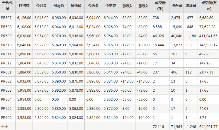Screen dimensions: 219x130
Task: Click subtotal position change -1,246
Action: pyautogui.click(x=191, y=127)
